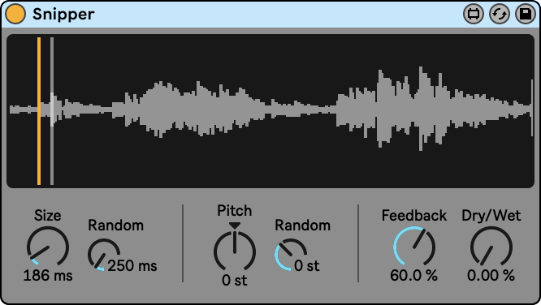Image resolution: width=541 pixels, height=305 pixels.
Task: Click the tall waveform peak in display
Action: pyautogui.click(x=421, y=109)
